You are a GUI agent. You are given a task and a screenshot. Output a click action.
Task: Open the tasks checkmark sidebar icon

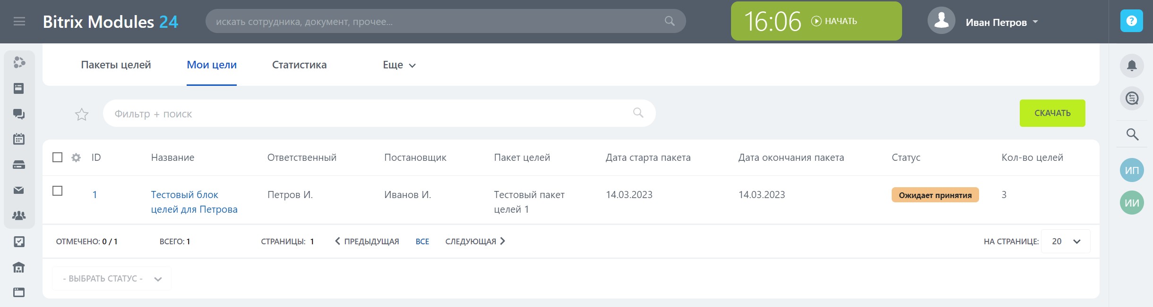click(19, 242)
